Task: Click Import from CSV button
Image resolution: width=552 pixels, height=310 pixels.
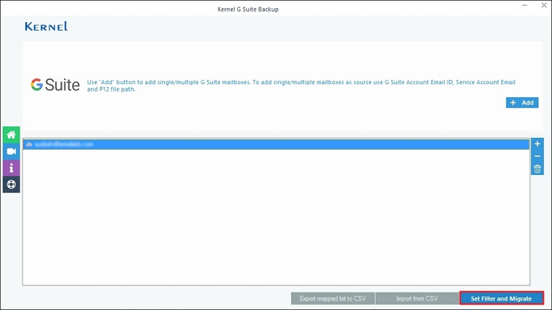Action: (x=417, y=298)
